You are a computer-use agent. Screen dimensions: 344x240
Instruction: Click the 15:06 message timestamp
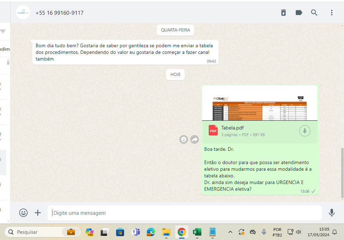point(305,191)
